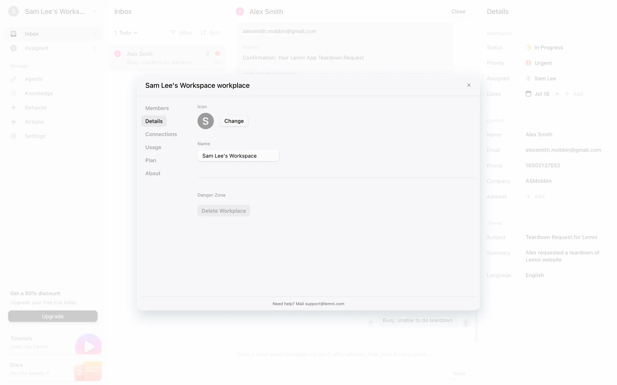Image resolution: width=617 pixels, height=385 pixels.
Task: Click the Filter icon in inbox
Action: click(x=173, y=33)
